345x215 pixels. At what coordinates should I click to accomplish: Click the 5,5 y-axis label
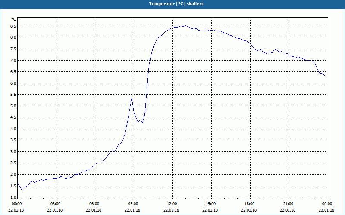point(13,95)
